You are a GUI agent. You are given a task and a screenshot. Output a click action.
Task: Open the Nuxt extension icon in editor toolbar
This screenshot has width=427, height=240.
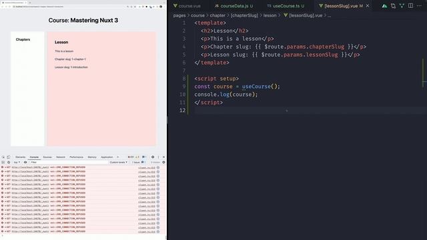pos(384,6)
